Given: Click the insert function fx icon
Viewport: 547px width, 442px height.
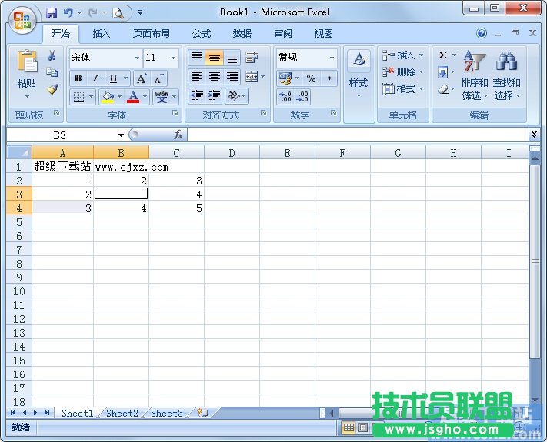Looking at the screenshot, I should pos(178,135).
